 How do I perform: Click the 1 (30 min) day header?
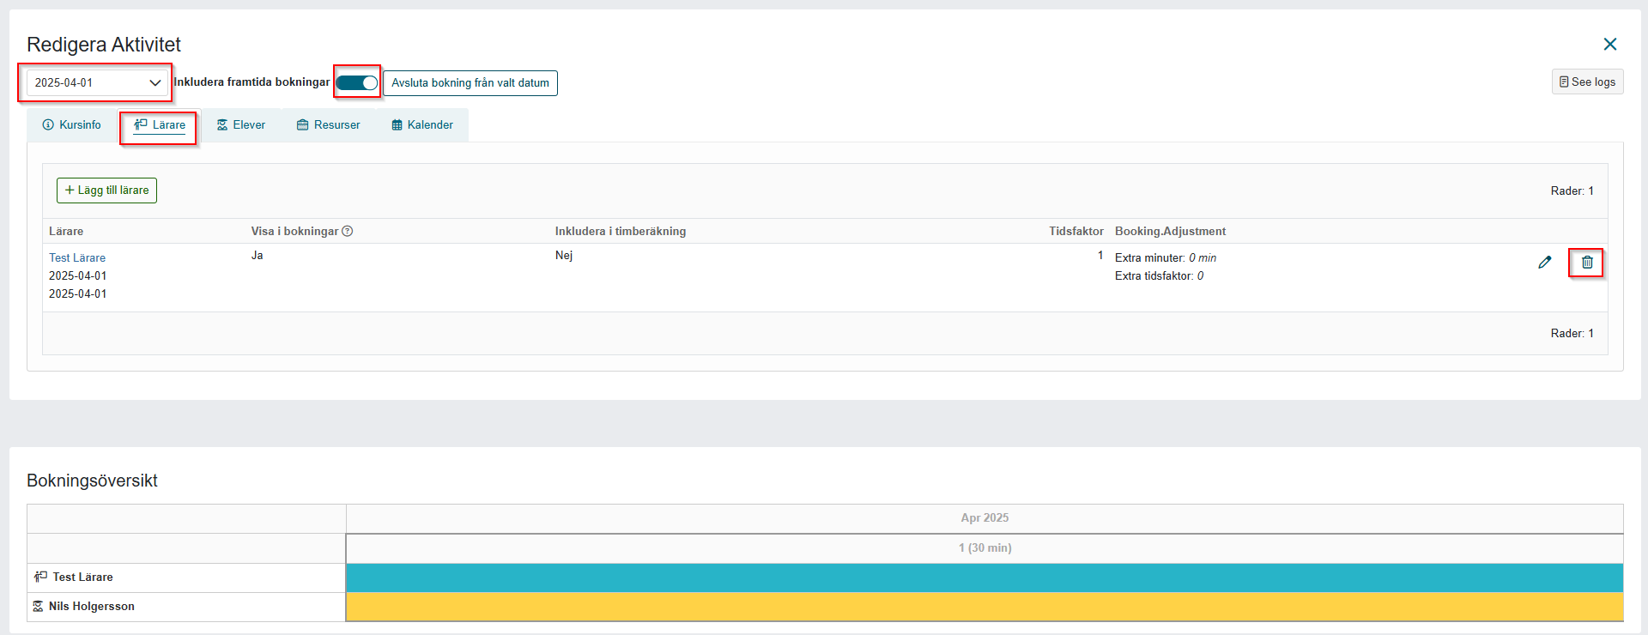pos(985,548)
